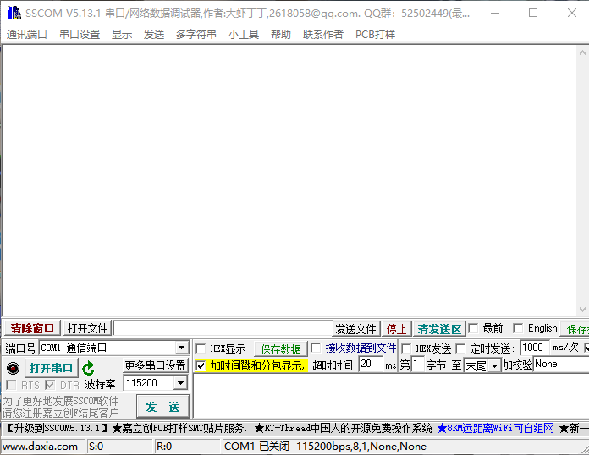This screenshot has width=589, height=455.
Task: Toggle the RTS checkbox
Action: pos(11,385)
